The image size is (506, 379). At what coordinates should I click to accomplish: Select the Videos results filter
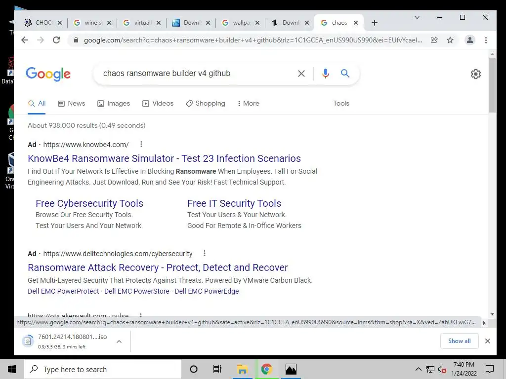coord(158,104)
